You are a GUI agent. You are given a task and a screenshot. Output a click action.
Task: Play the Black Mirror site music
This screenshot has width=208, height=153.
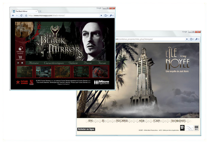pos(18,63)
